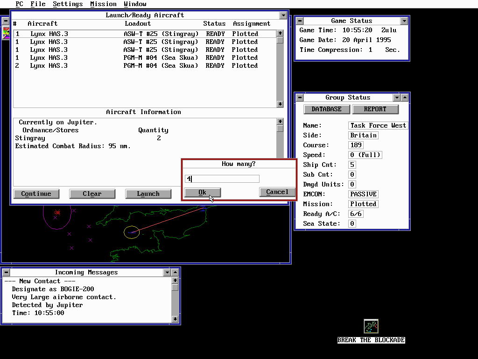Open the DATABASE button in Group Status

[327, 109]
